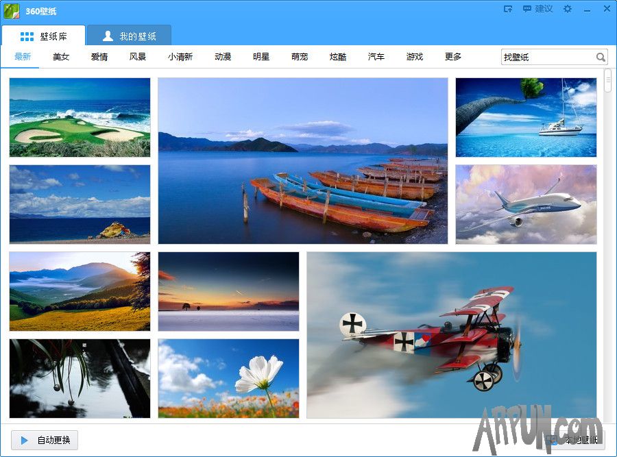This screenshot has height=457, width=617.
Task: Click the vertical scrollbar handle
Action: coord(608,81)
